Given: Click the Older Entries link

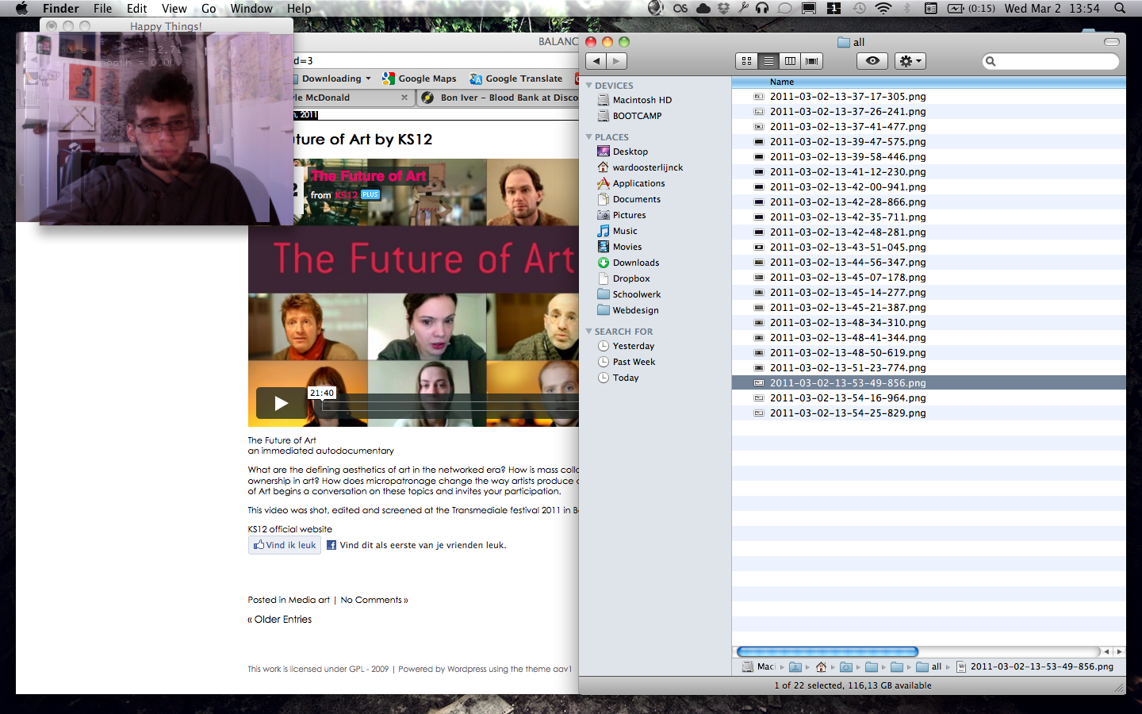Looking at the screenshot, I should tap(282, 620).
